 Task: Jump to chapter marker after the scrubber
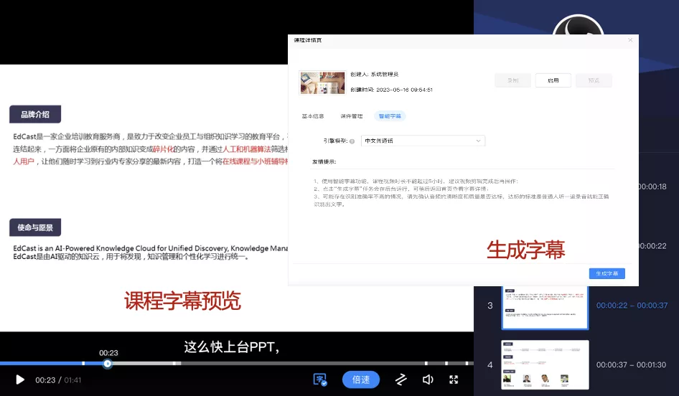point(174,363)
